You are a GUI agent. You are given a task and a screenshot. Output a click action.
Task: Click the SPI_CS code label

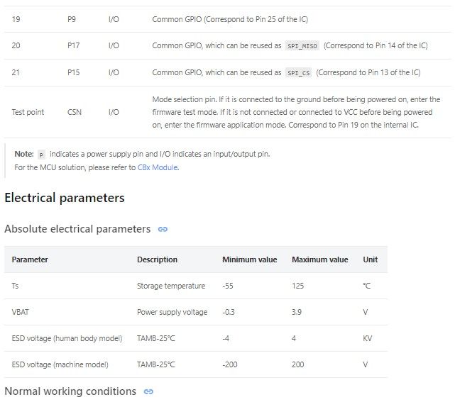[x=298, y=73]
